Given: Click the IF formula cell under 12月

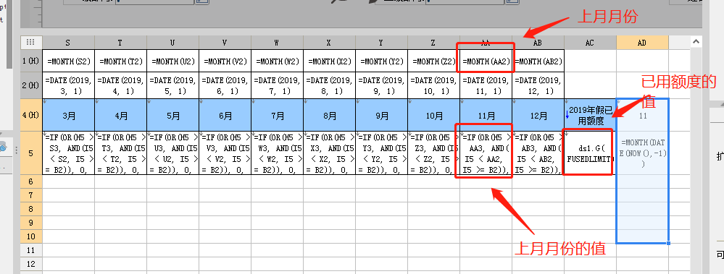Looking at the screenshot, I should tap(538, 153).
